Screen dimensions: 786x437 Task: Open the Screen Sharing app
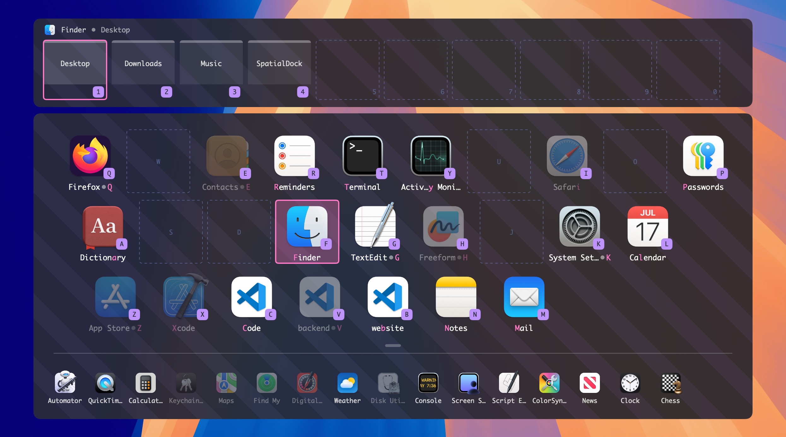469,383
